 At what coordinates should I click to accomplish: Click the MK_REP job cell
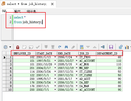pos(87,68)
